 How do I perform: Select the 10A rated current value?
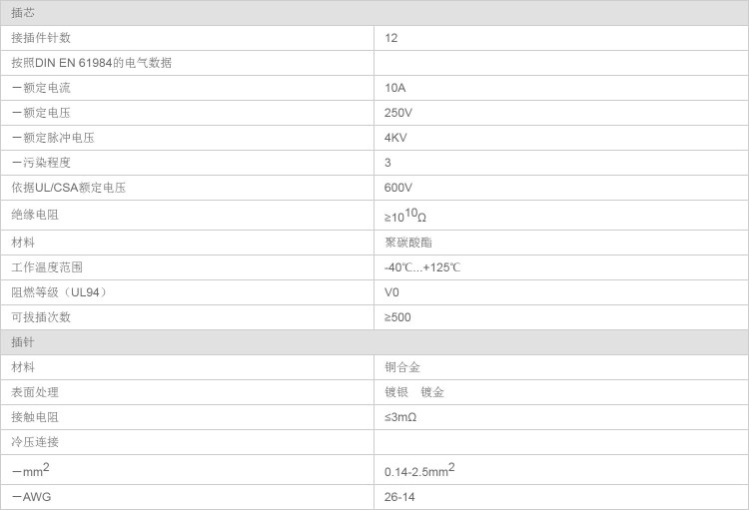(x=395, y=88)
